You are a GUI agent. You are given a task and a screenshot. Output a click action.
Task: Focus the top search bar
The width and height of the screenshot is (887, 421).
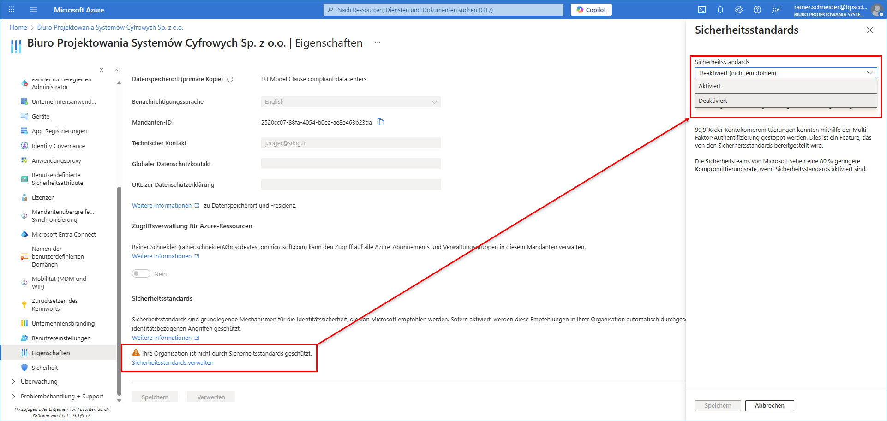[x=443, y=10]
